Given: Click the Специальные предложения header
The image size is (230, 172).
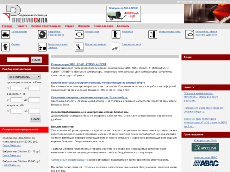Looking at the screenshot, I should tap(24, 129).
